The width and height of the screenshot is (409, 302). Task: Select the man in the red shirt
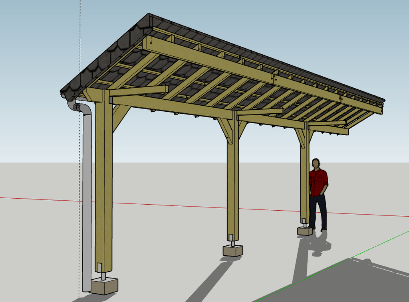318,194
